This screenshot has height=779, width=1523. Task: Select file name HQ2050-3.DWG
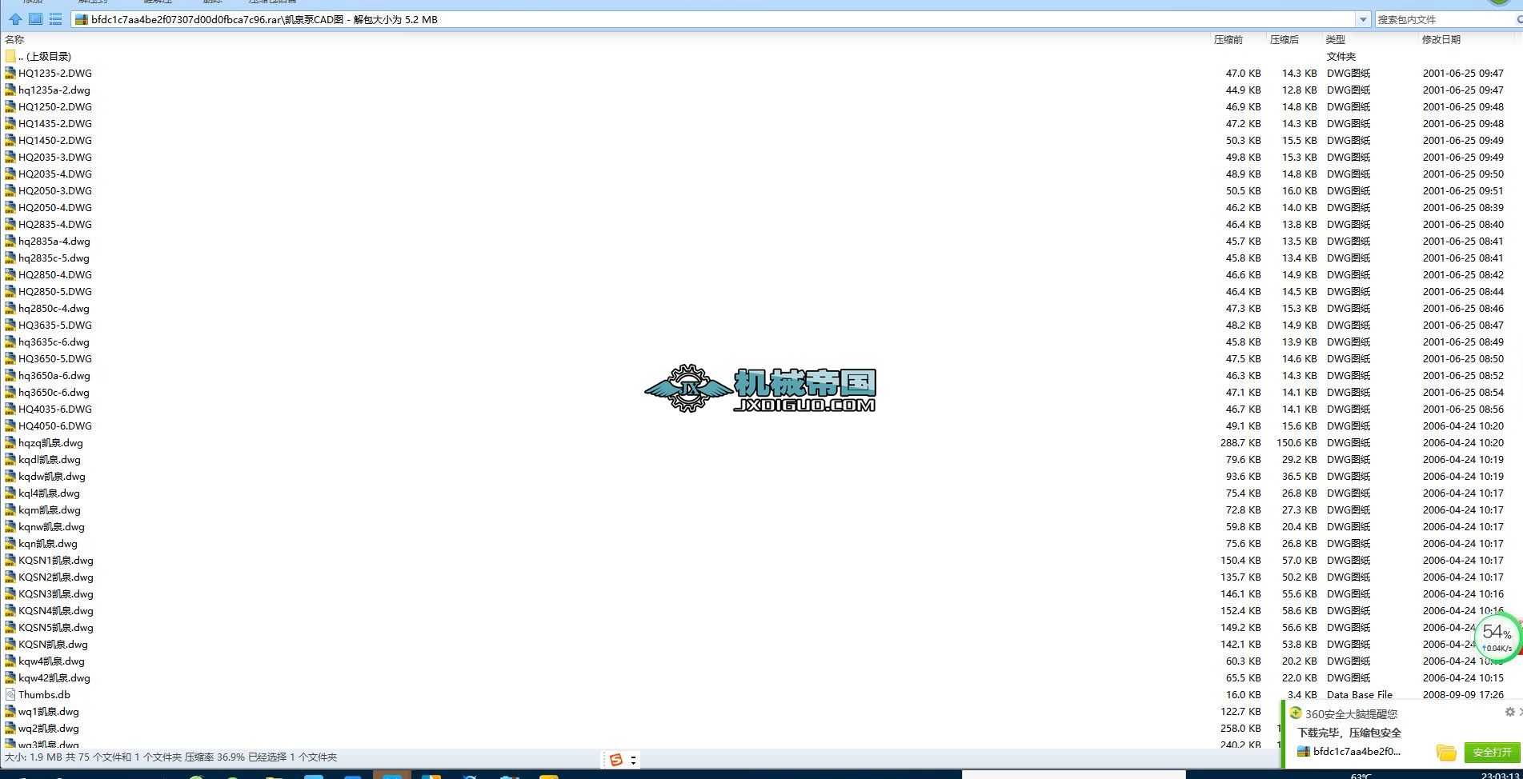(x=55, y=190)
